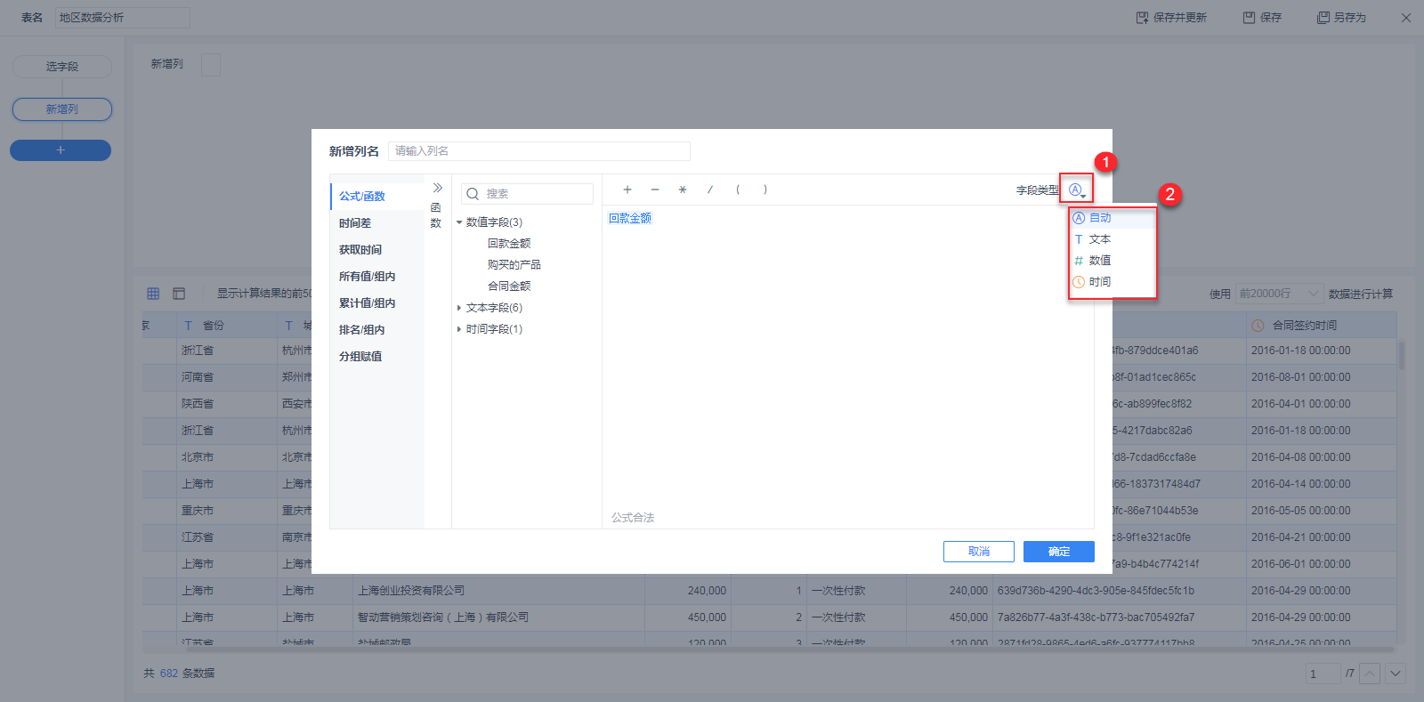Focus the page number input box
The height and width of the screenshot is (702, 1424).
pos(1323,674)
